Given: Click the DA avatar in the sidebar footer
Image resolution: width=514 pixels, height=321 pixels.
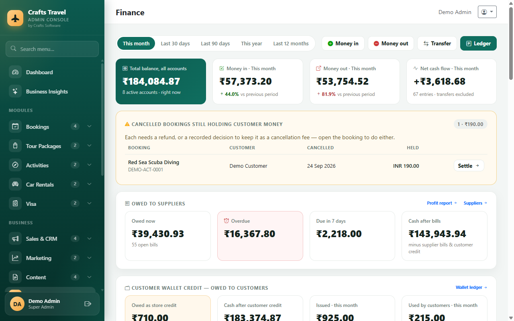Looking at the screenshot, I should tap(17, 304).
